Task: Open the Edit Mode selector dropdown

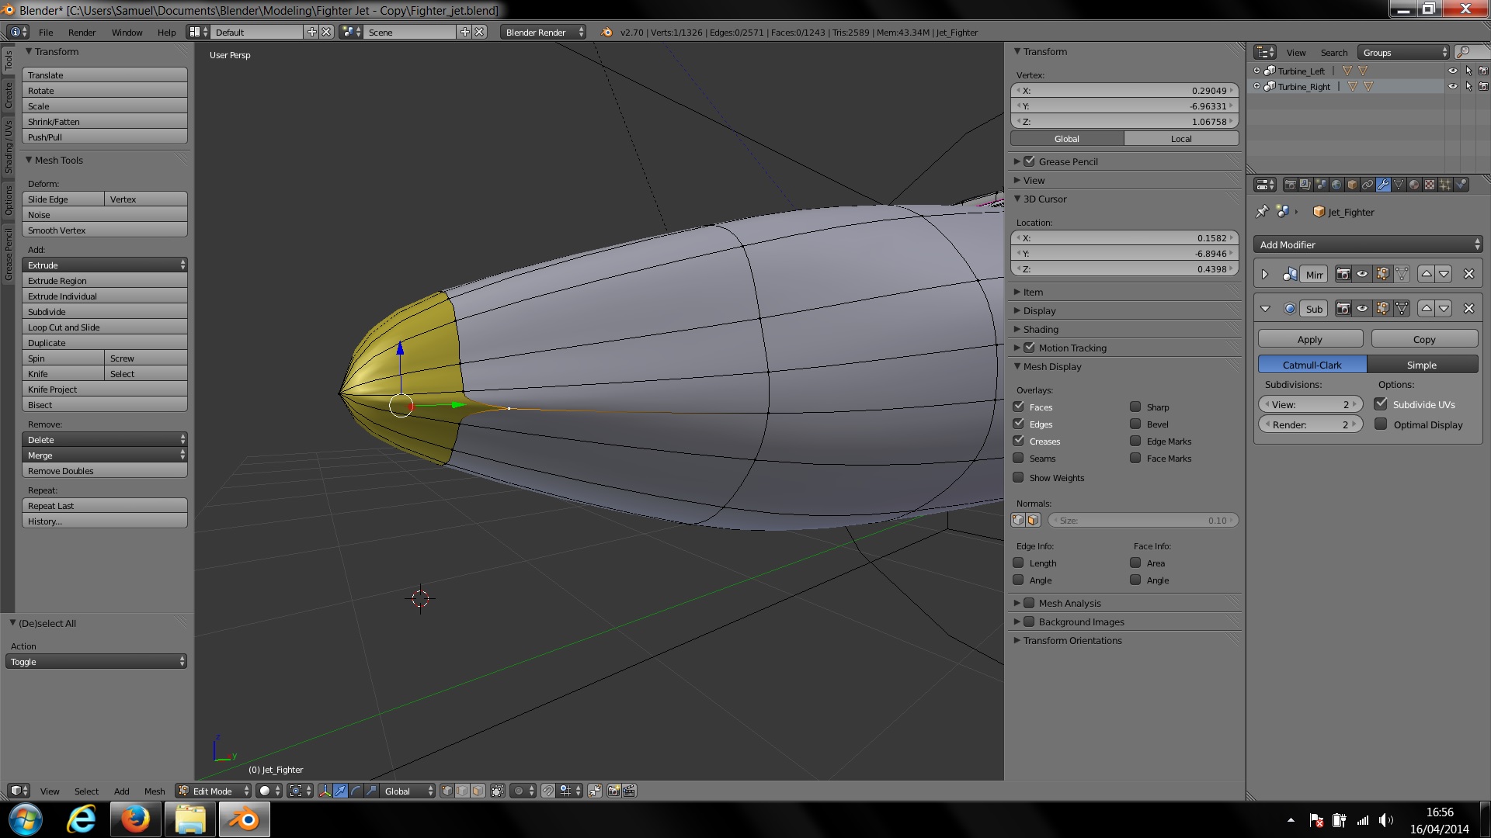Action: pyautogui.click(x=214, y=791)
